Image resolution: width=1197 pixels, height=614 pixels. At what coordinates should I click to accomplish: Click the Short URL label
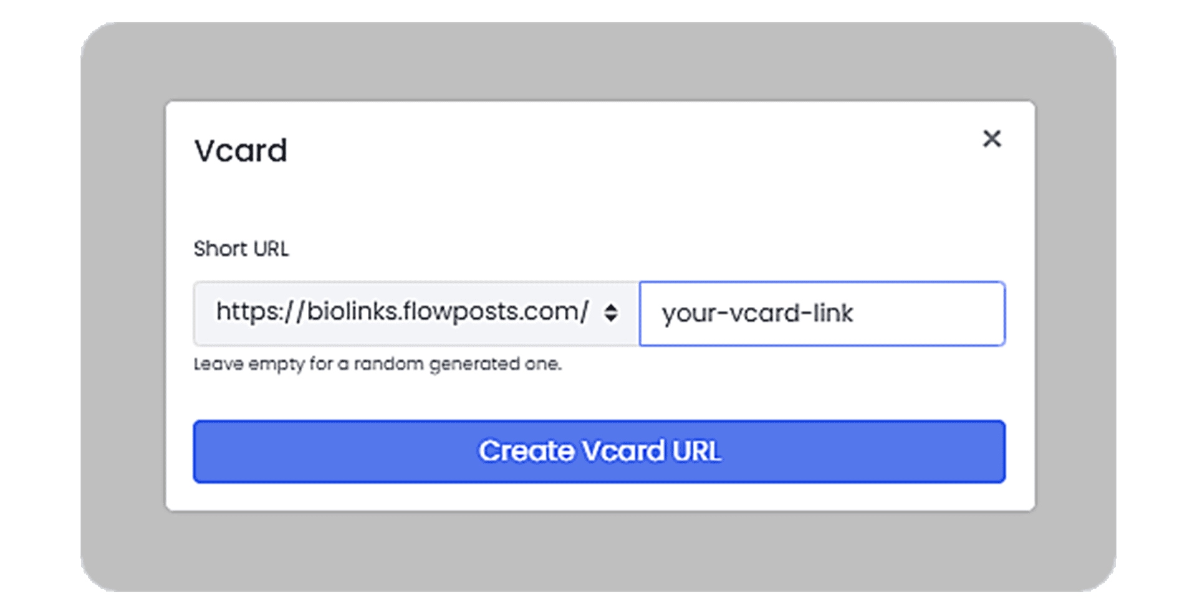(241, 249)
